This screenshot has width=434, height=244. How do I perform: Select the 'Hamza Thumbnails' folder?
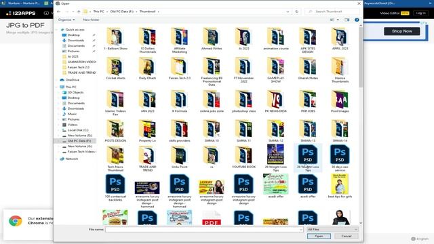(340, 70)
